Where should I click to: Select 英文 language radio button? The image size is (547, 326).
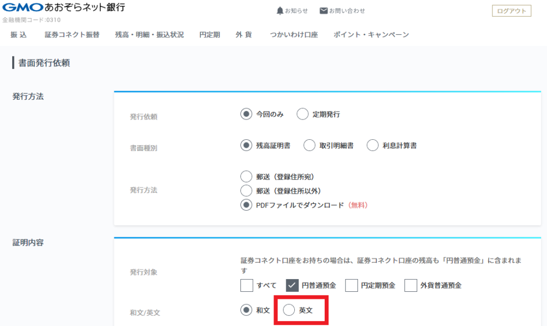pyautogui.click(x=289, y=310)
